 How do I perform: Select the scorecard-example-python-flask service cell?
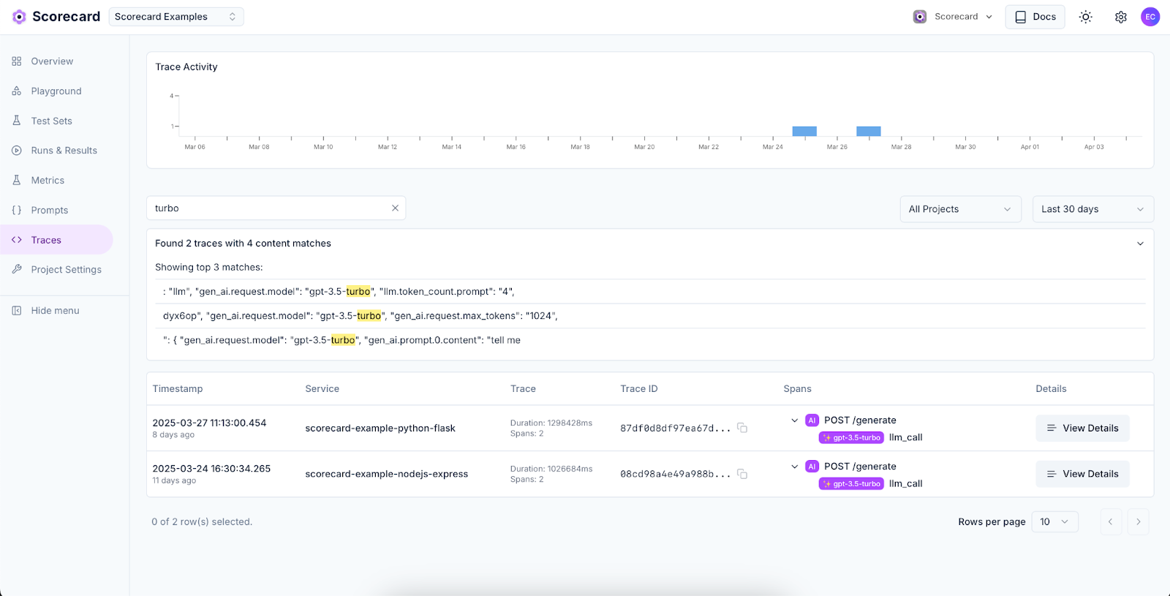(x=380, y=429)
